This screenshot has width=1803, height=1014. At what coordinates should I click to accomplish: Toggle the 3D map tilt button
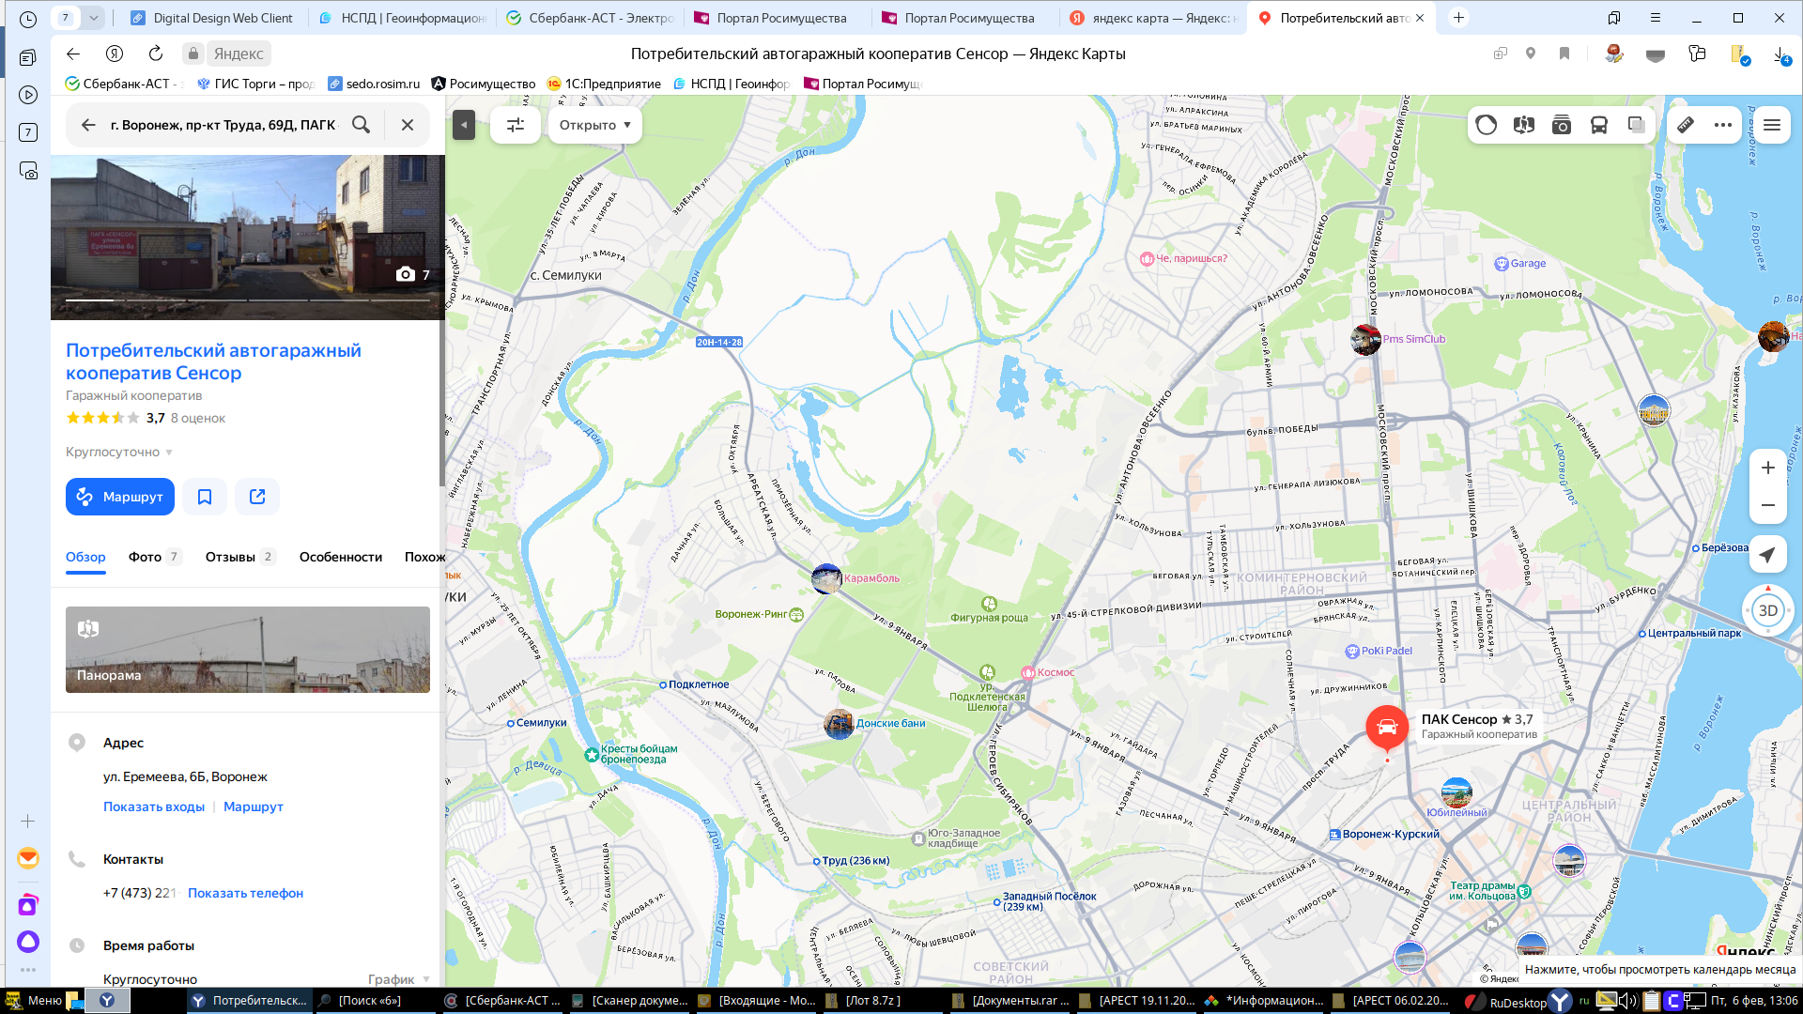point(1767,610)
